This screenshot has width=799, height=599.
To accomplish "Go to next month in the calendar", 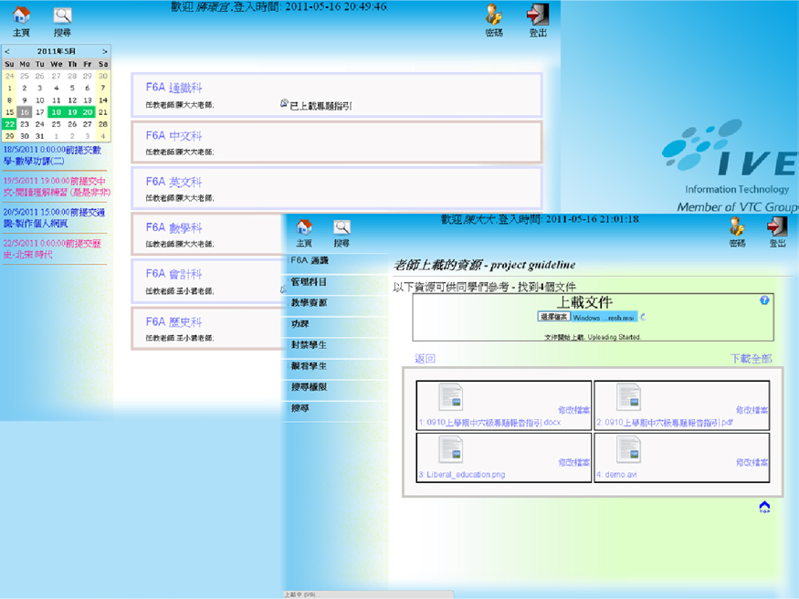I will pyautogui.click(x=105, y=52).
